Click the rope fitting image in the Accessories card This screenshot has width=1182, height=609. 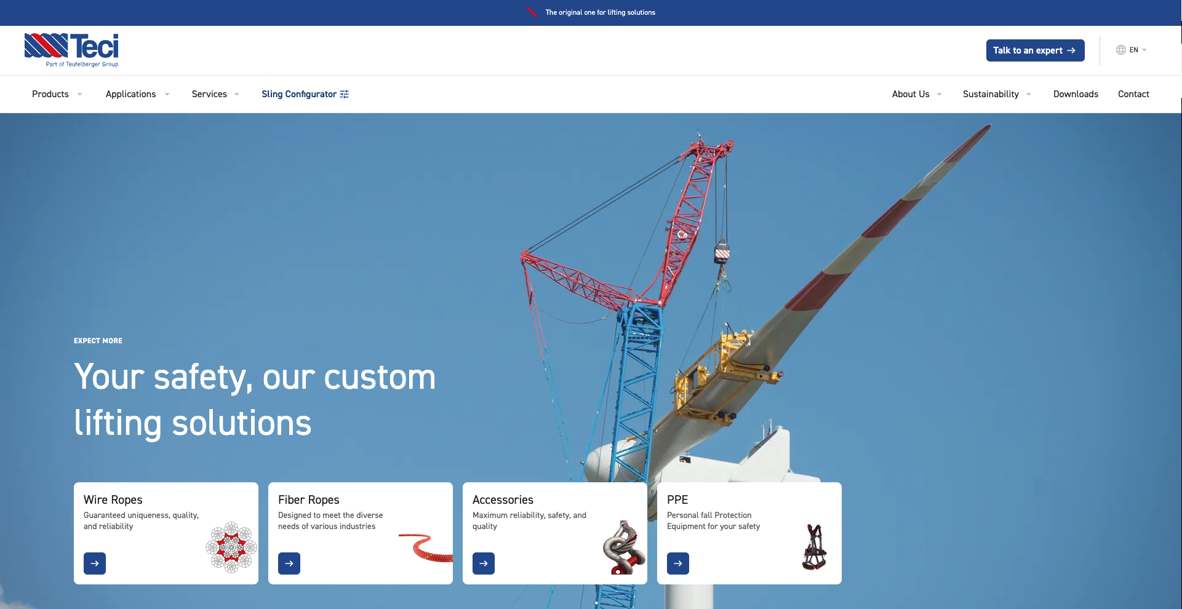pos(624,547)
